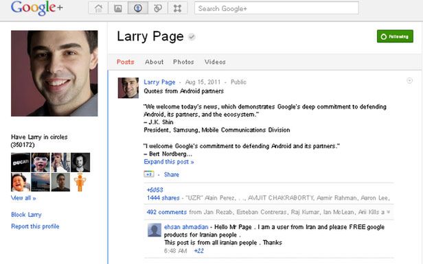Image resolution: width=423 pixels, height=264 pixels.
Task: Click "Have Larry in circles" text
Action: (39, 137)
